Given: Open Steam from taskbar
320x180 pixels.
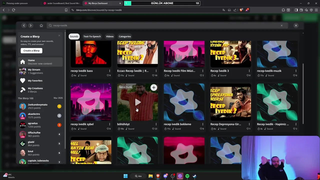Looking at the screenshot, I should 194,176.
